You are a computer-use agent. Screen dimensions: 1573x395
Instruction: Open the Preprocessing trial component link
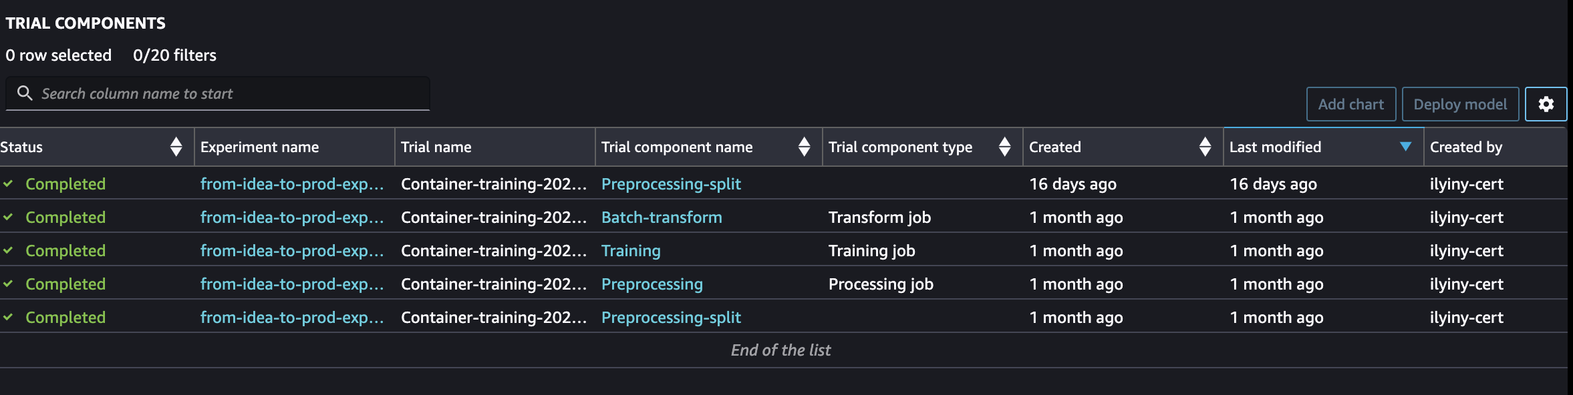652,284
